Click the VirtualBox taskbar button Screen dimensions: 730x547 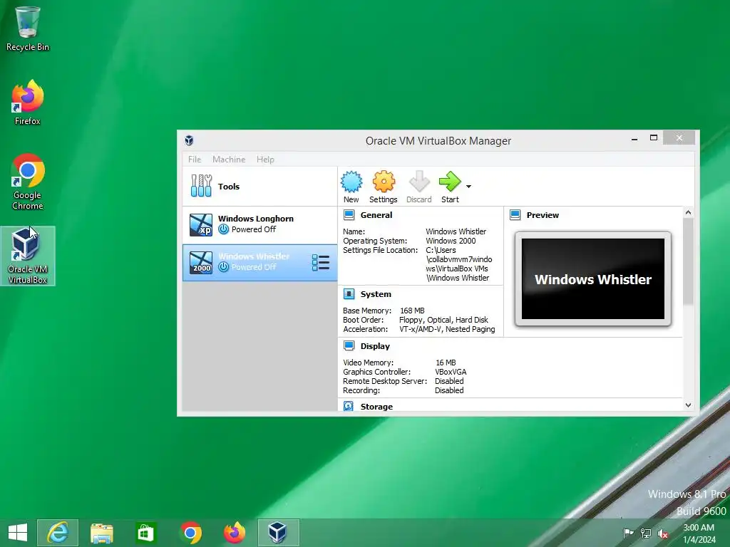pos(279,533)
